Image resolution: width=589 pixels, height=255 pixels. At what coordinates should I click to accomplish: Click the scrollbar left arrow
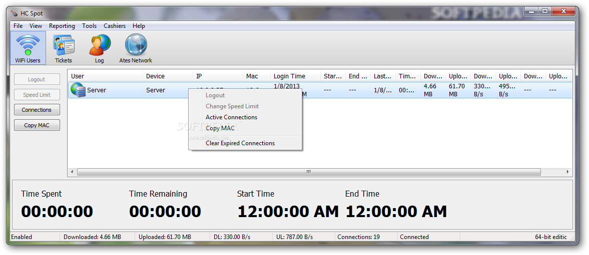pyautogui.click(x=72, y=172)
